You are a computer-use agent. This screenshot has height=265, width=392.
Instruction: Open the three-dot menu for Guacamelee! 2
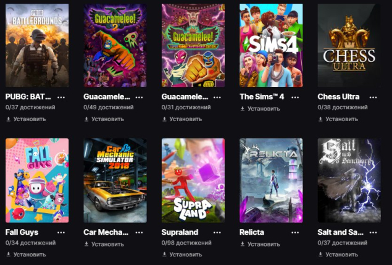coord(139,97)
